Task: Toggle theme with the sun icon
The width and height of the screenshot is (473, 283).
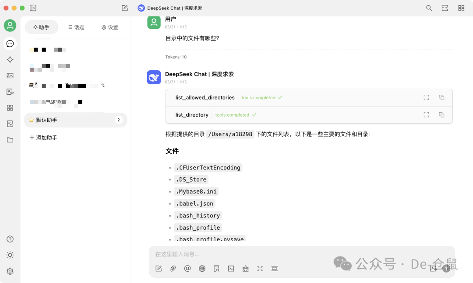Action: pos(10,255)
